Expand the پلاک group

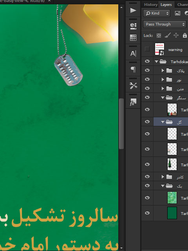click(x=163, y=71)
